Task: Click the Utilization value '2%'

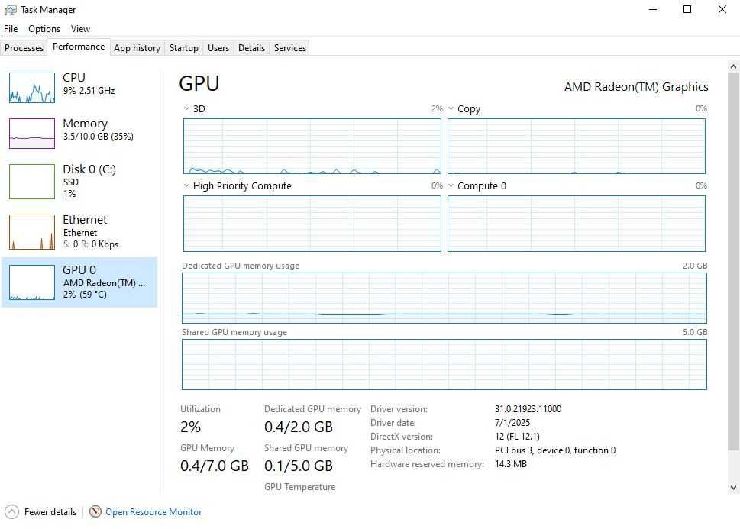Action: pos(190,427)
